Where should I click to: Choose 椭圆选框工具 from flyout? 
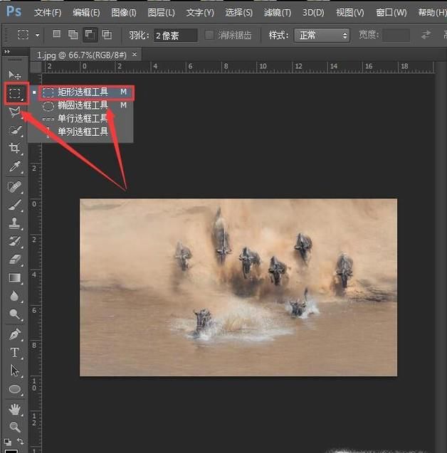pos(81,105)
